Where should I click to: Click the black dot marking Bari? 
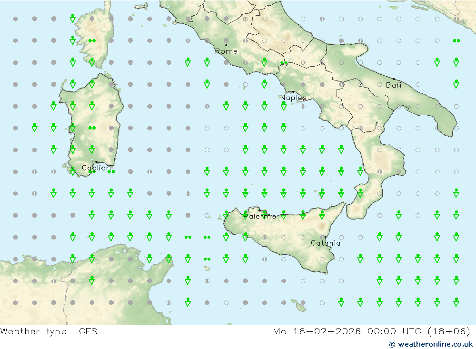tap(394, 79)
